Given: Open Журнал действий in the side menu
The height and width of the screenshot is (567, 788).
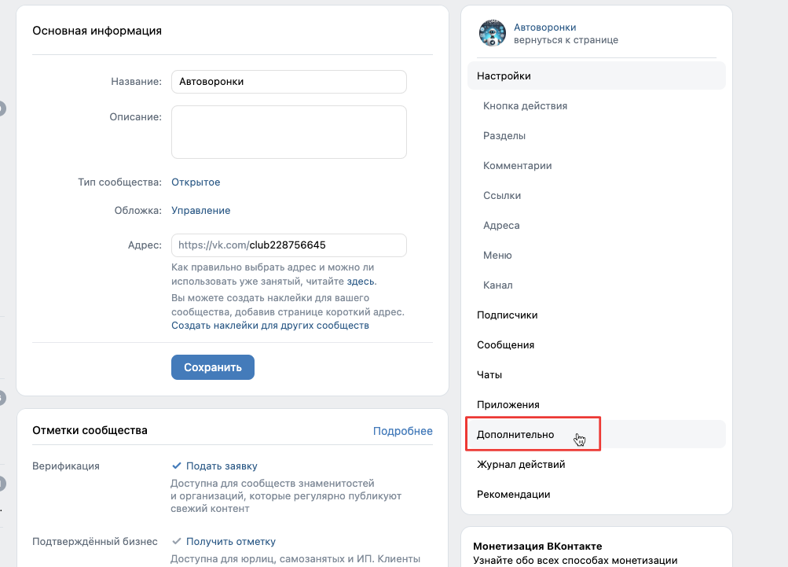Looking at the screenshot, I should (x=521, y=464).
